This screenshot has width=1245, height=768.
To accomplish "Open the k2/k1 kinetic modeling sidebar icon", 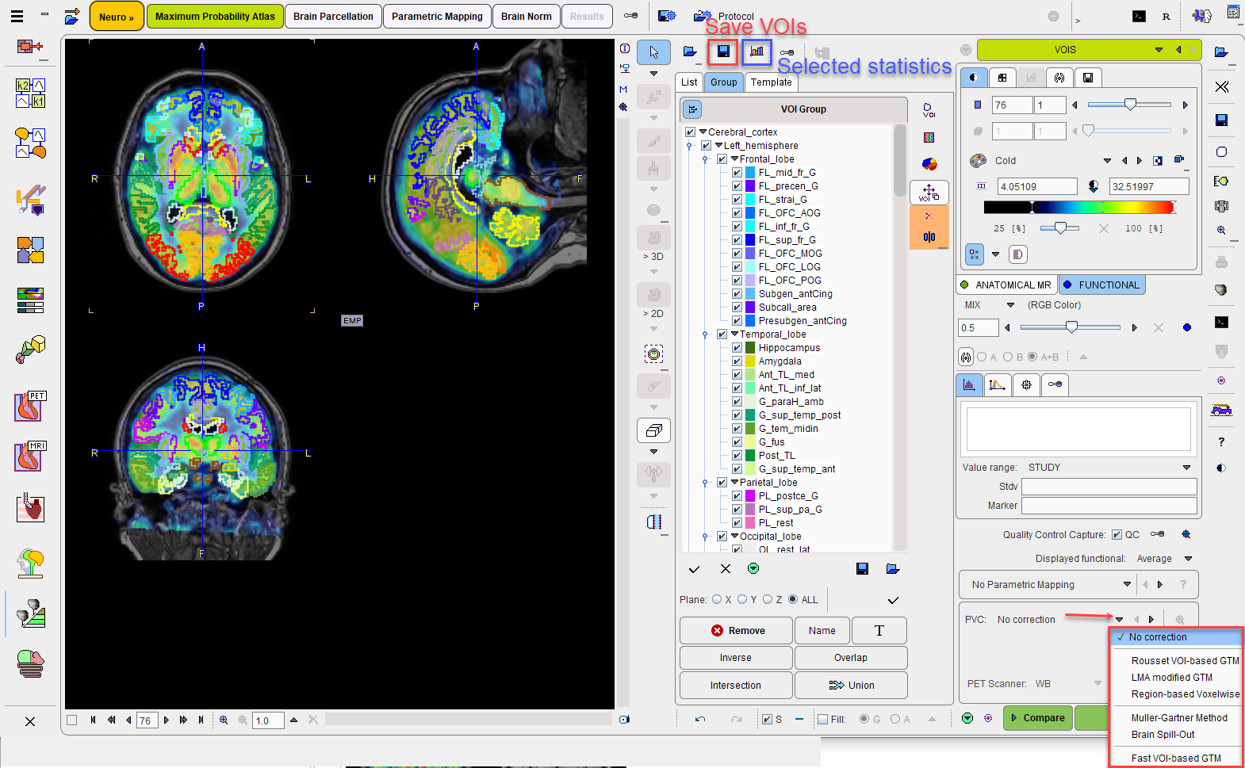I will click(x=31, y=93).
